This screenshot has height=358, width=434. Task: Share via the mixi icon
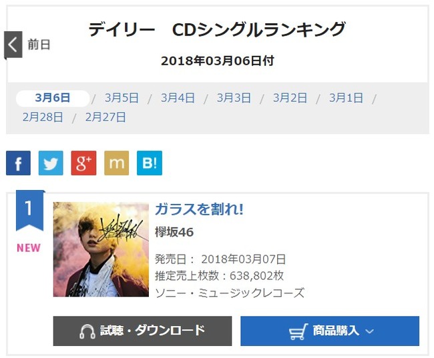[x=117, y=163]
